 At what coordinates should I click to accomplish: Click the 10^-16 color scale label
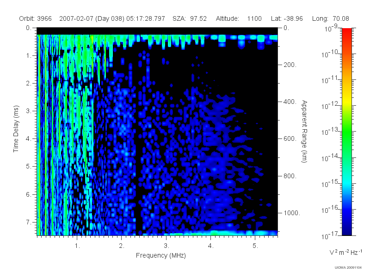click(330, 209)
